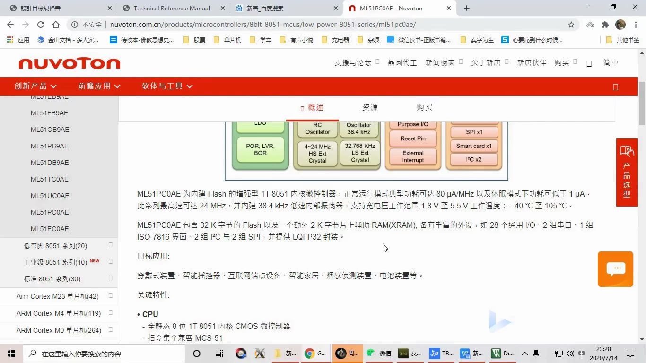The image size is (646, 363).
Task: Go back to the previous page
Action: pyautogui.click(x=10, y=25)
